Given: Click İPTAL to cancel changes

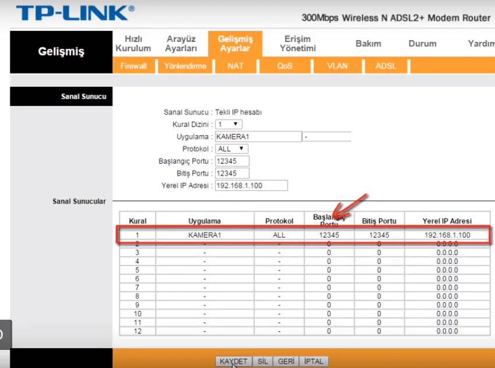Looking at the screenshot, I should (x=313, y=361).
